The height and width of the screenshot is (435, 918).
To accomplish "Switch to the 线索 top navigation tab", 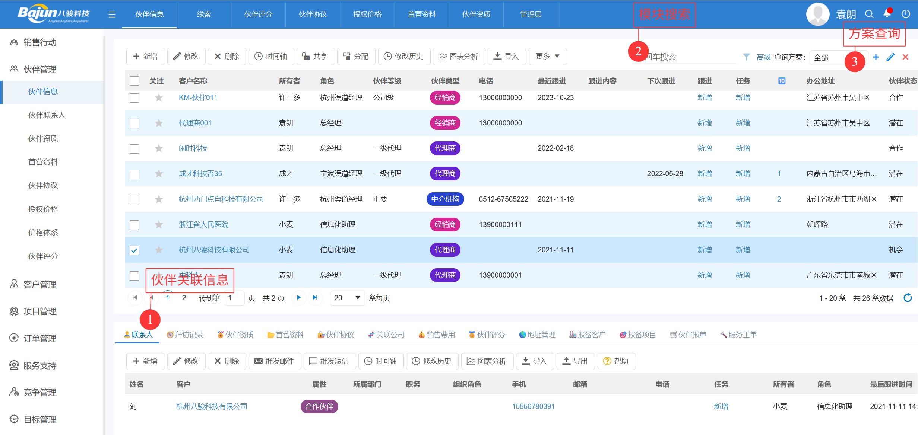I will pyautogui.click(x=203, y=14).
